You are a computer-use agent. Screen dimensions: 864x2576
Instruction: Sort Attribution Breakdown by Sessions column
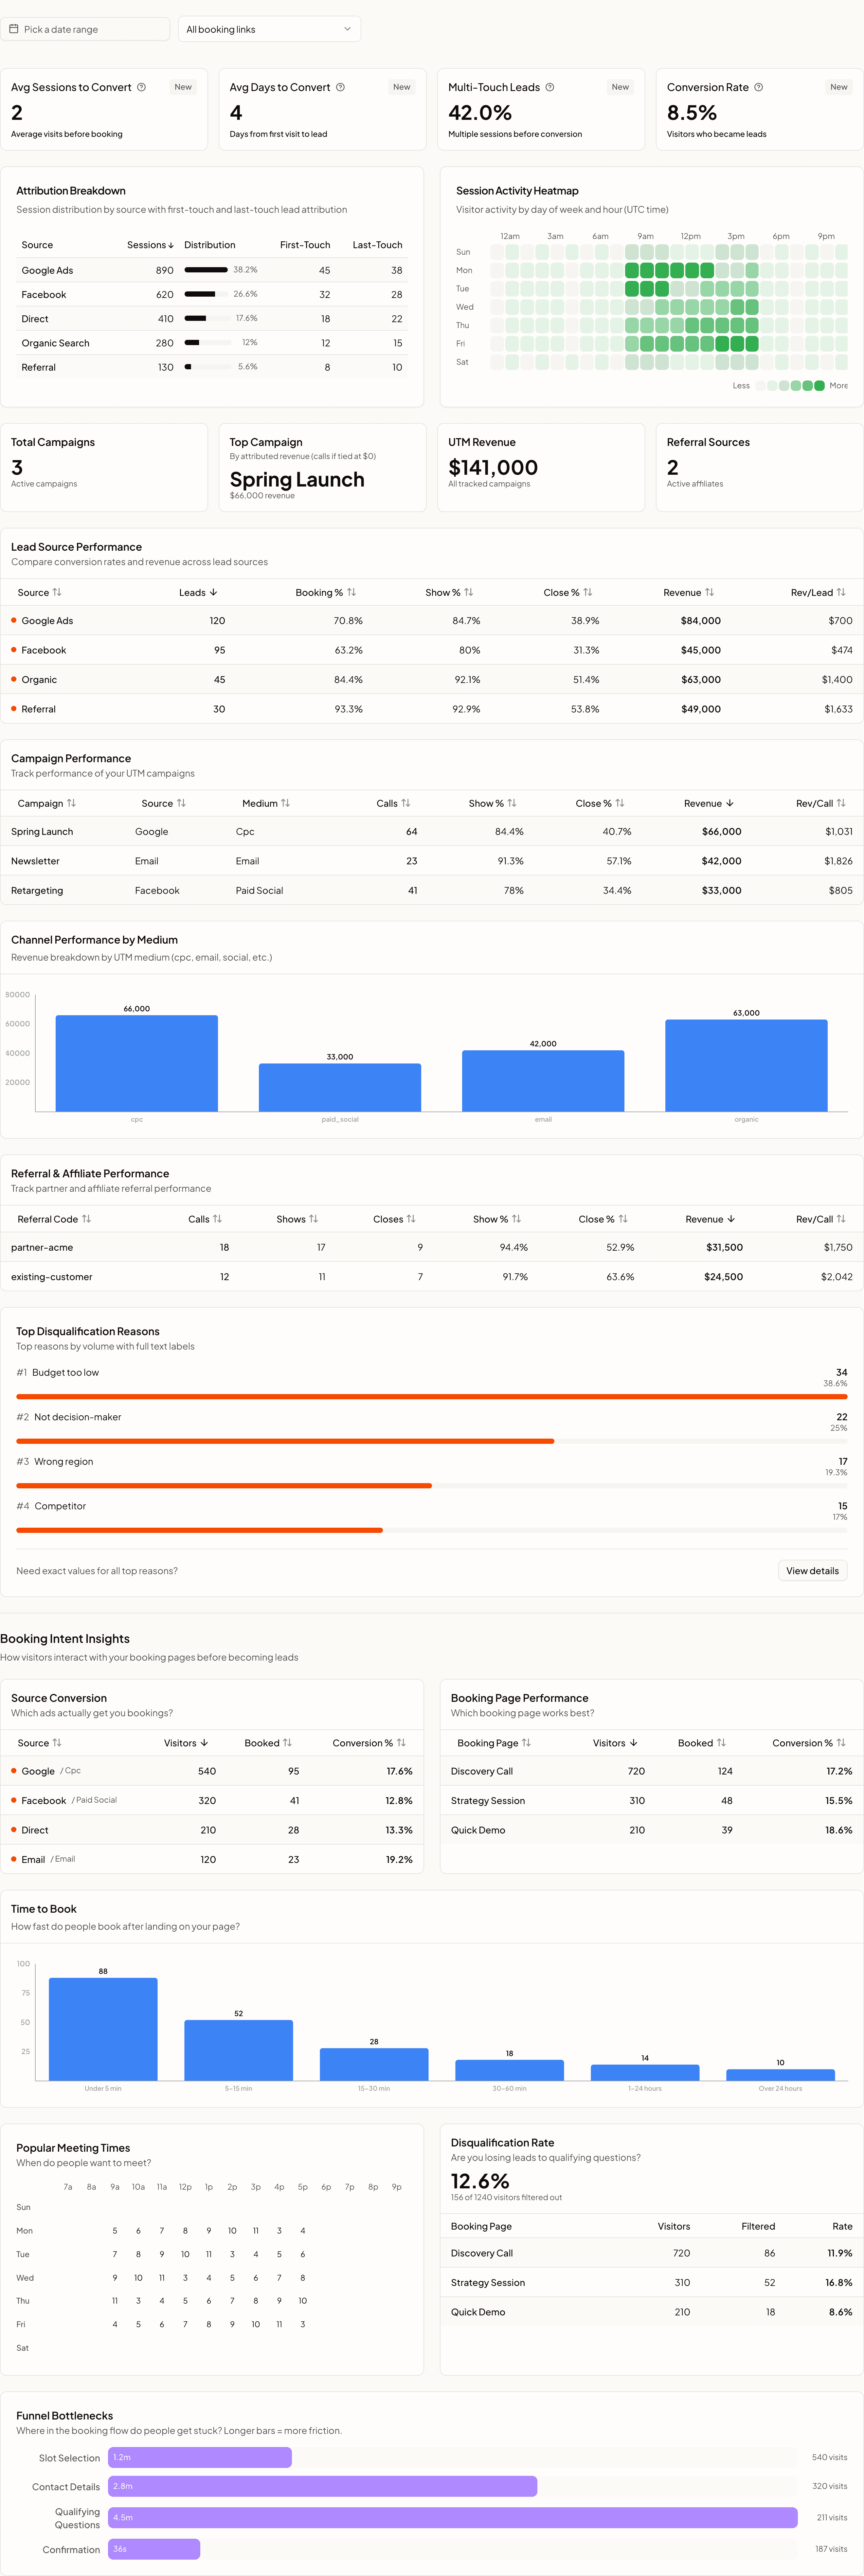(x=150, y=245)
